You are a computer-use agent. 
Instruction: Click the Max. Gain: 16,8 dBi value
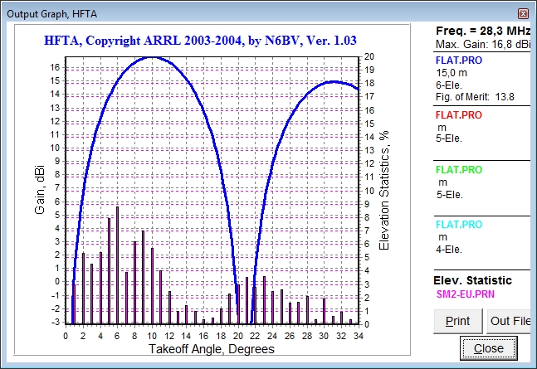coord(483,45)
